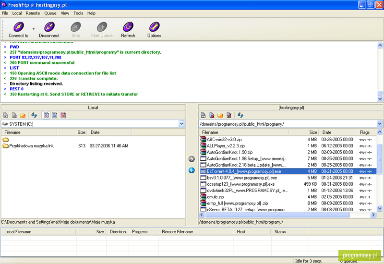
Task: Open the Tools menu
Action: pyautogui.click(x=78, y=13)
